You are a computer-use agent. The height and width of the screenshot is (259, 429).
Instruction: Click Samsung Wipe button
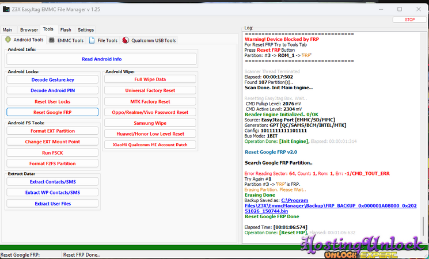[150, 123]
